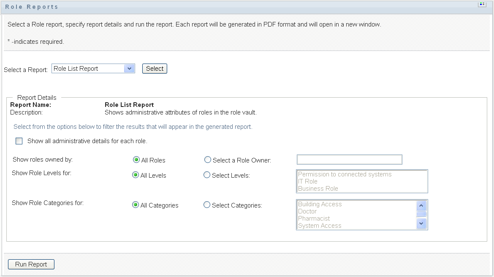Choose Select a Role Owner radio option
The width and height of the screenshot is (494, 277).
pos(207,160)
